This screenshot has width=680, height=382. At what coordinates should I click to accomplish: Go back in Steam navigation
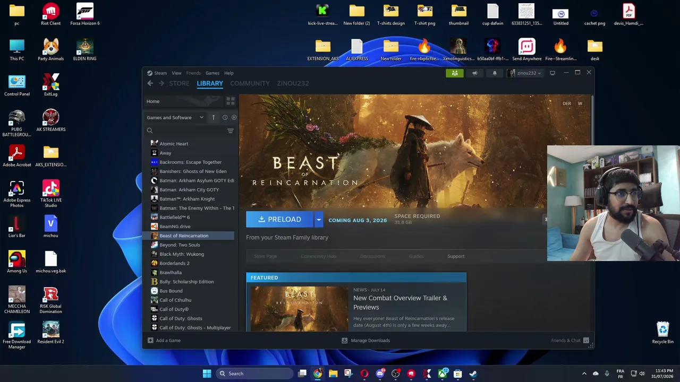tap(150, 83)
